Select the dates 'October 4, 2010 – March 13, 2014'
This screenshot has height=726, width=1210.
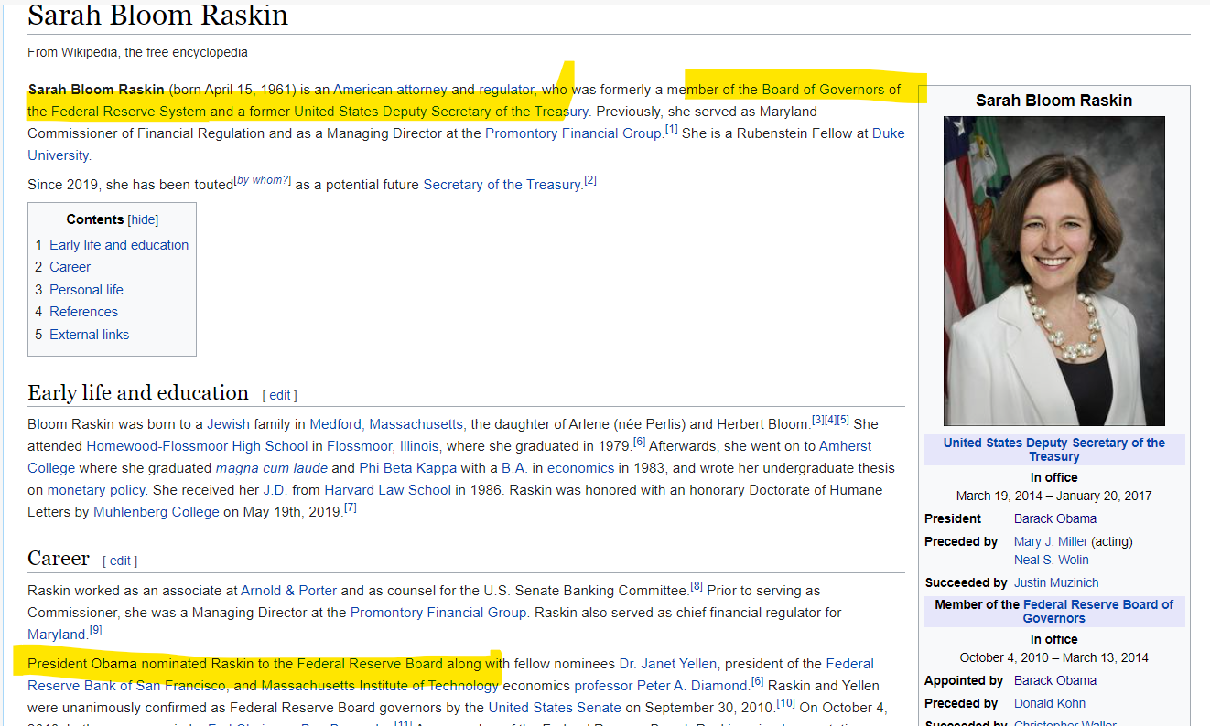1054,657
